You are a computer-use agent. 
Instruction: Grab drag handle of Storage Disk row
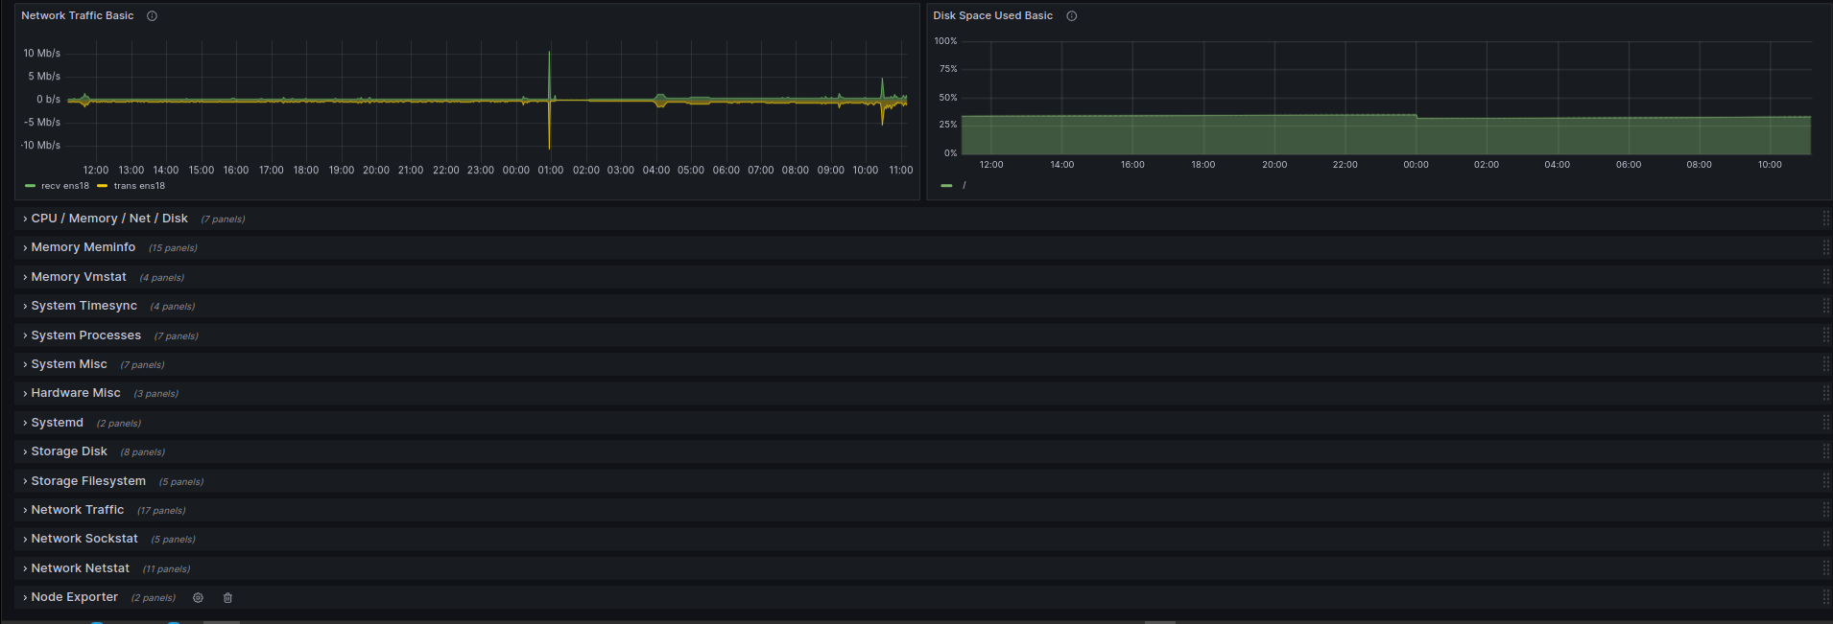point(1825,451)
